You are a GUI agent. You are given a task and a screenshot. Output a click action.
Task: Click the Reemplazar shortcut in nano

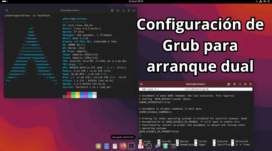[185, 145]
